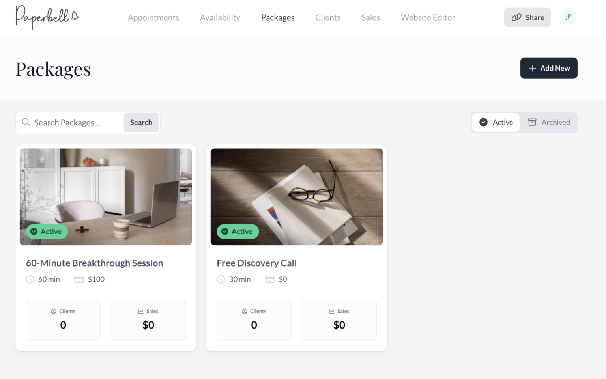Click the clock icon beside 30 min
Viewport: 606px width, 379px height.
(x=221, y=279)
